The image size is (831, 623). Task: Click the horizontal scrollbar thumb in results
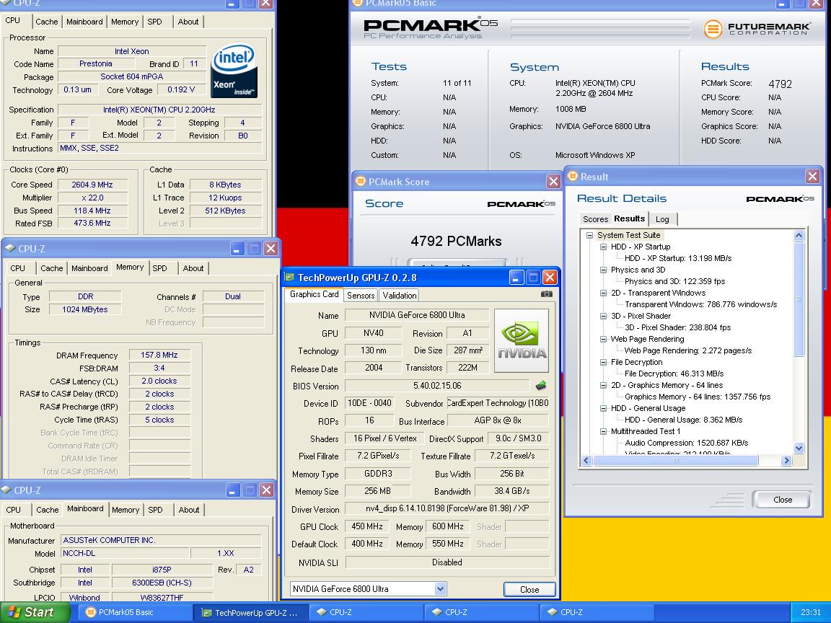point(675,460)
